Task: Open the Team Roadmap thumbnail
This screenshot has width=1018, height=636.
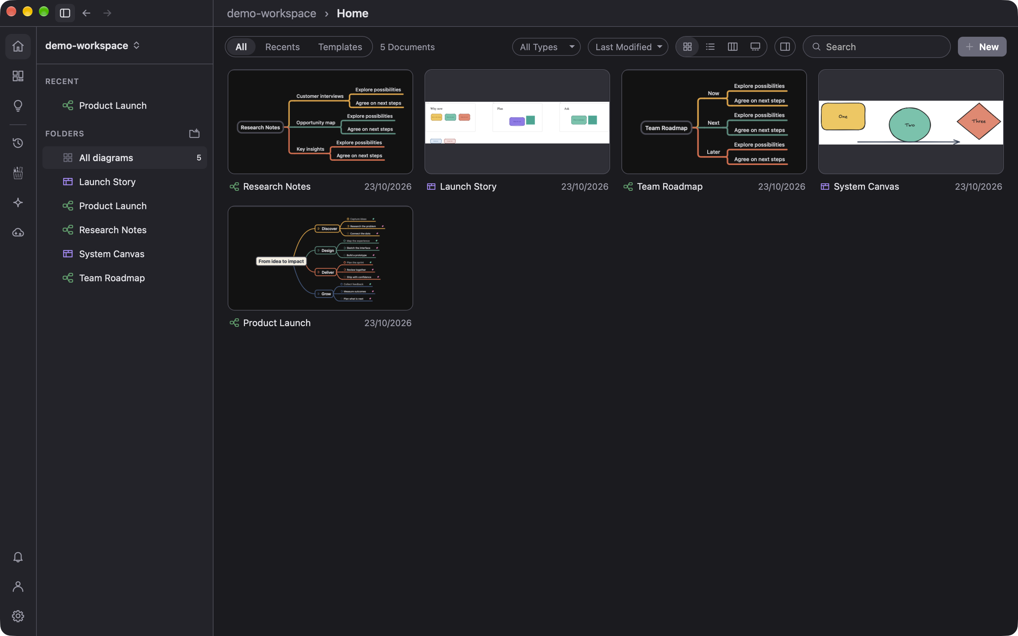Action: (714, 122)
